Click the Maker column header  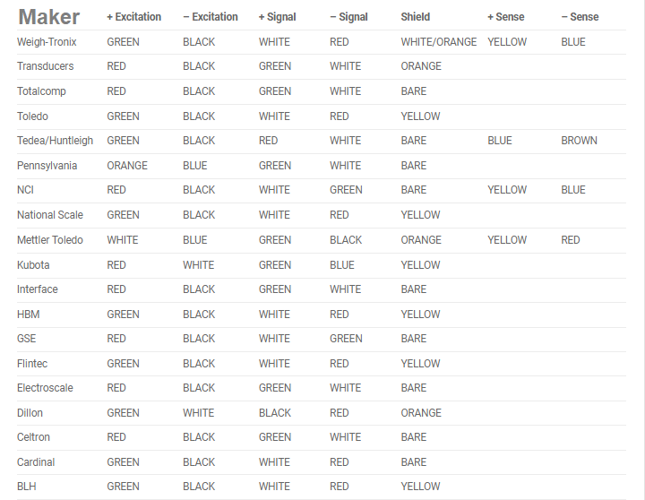point(48,17)
